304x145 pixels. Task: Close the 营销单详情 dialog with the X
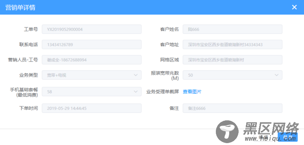pos(294,7)
